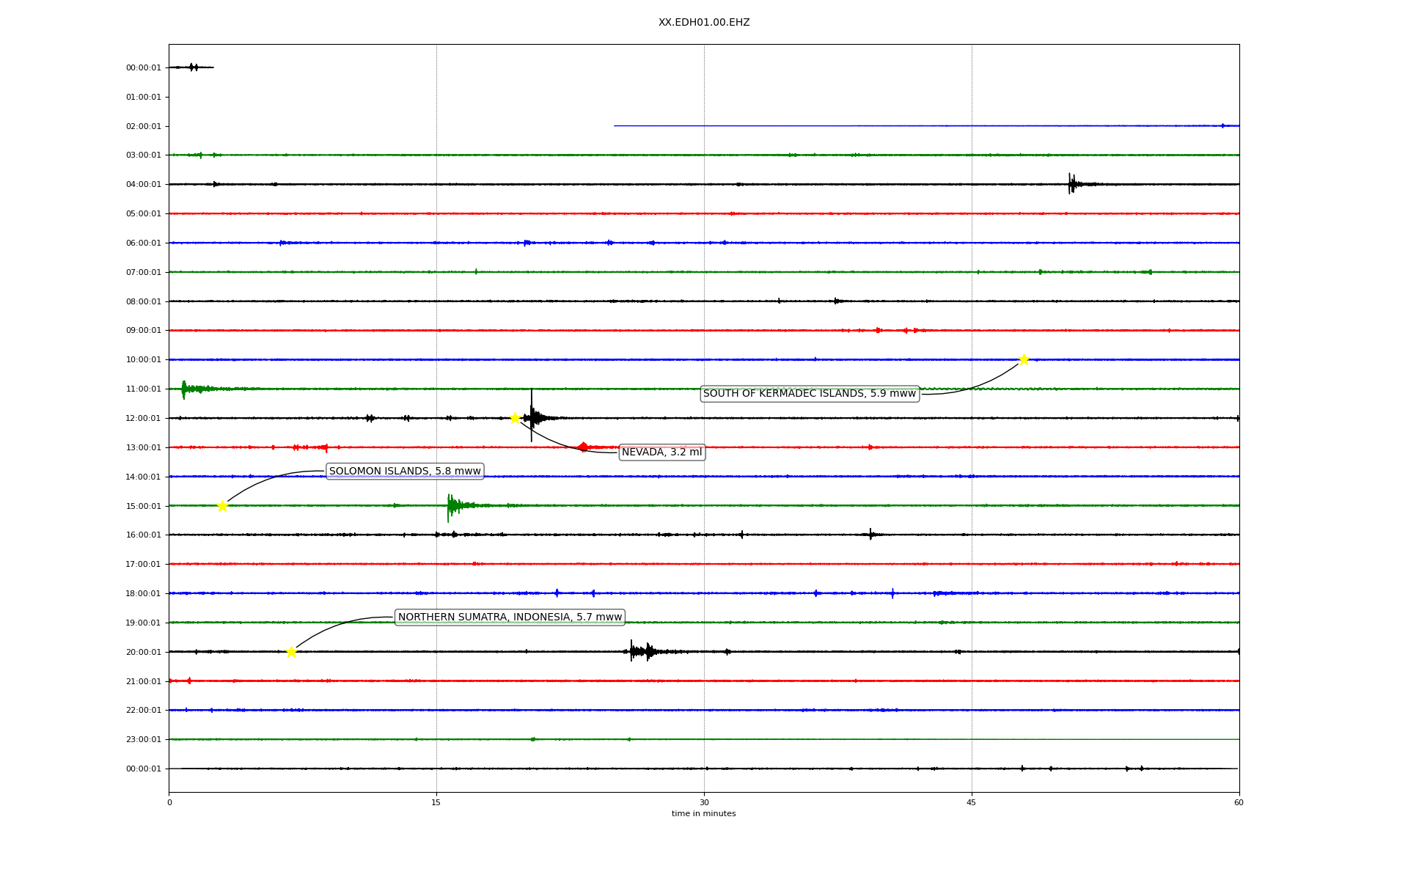1408x880 pixels.
Task: Select the Northern Sumatra Indonesia 5.7 label
Action: (510, 617)
